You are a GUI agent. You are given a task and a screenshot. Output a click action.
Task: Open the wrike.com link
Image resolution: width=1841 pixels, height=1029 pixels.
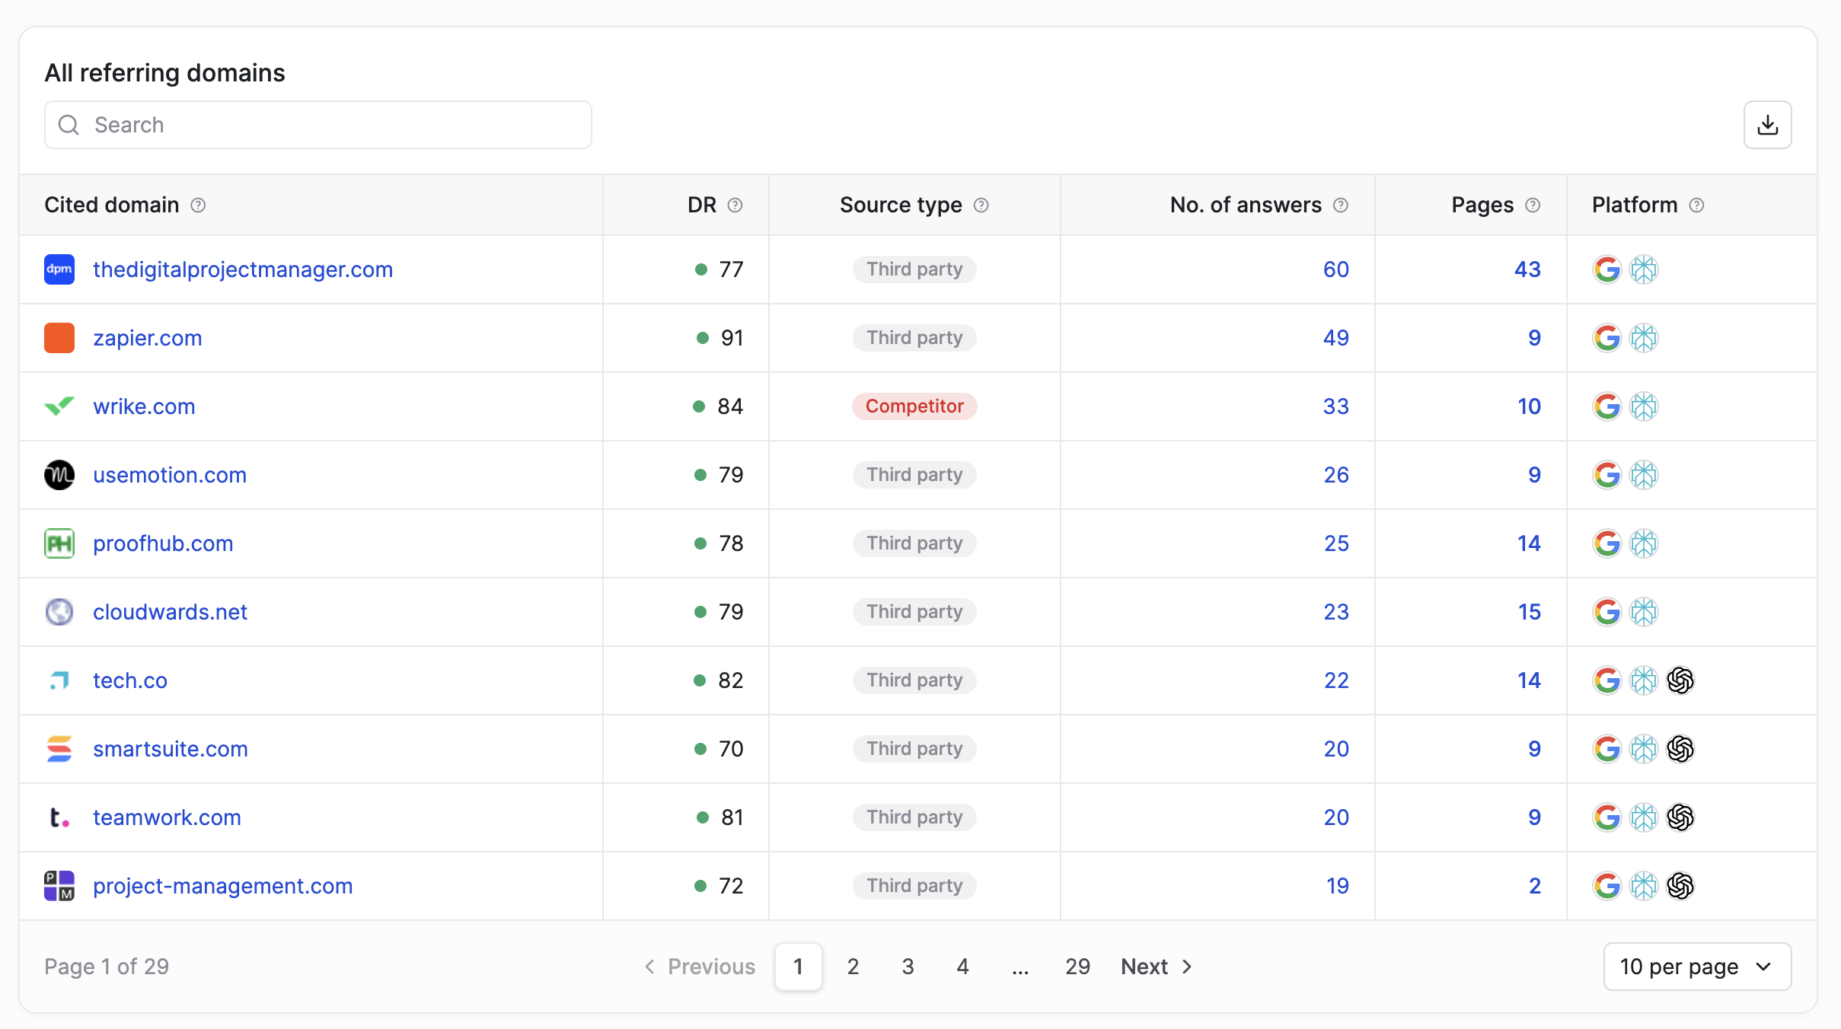tap(144, 406)
